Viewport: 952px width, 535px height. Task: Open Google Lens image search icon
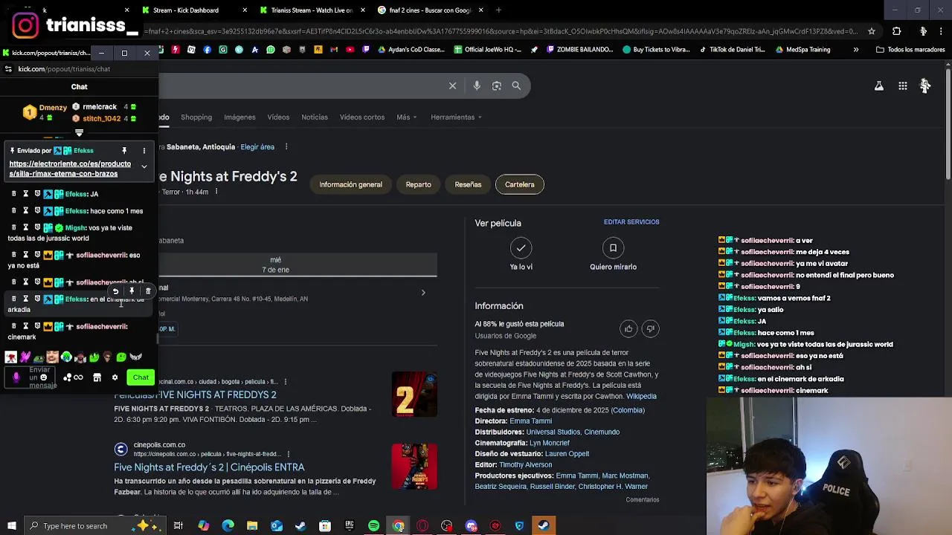coord(497,85)
